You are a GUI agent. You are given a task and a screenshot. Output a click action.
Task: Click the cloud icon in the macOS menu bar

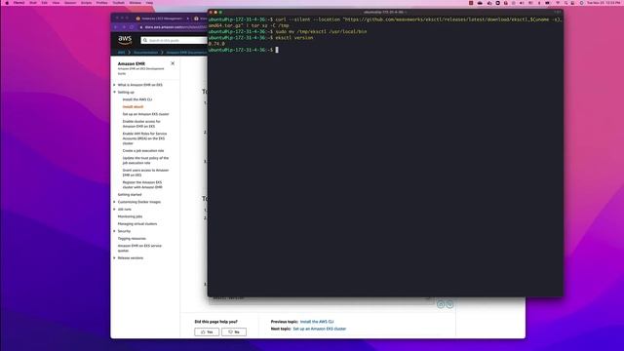click(x=480, y=3)
